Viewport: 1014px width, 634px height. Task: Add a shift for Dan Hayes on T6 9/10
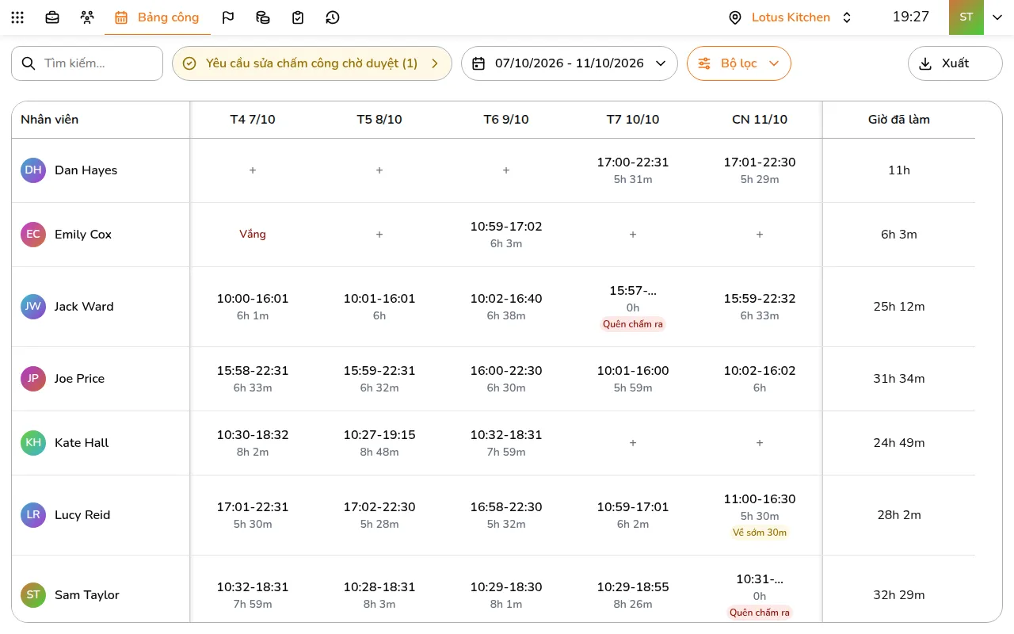pyautogui.click(x=506, y=170)
